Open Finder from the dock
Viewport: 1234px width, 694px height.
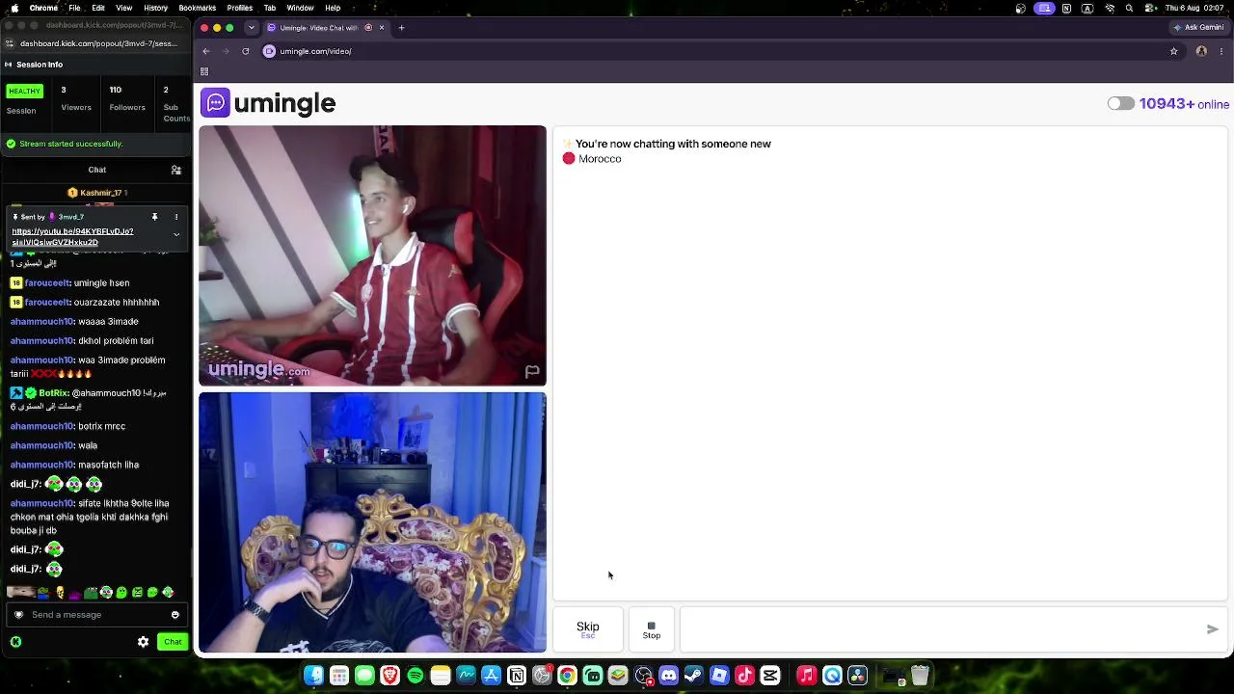313,676
